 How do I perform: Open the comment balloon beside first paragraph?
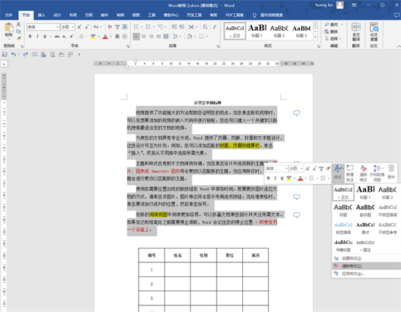pos(297,113)
